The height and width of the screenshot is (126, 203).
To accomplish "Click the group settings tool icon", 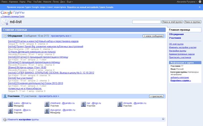I will (5, 119).
